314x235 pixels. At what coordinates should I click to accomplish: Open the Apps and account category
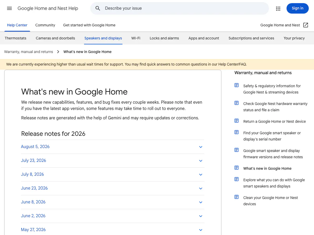coord(204,38)
